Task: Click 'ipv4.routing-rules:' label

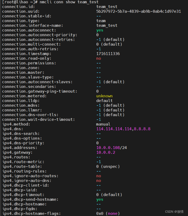Action: [x=25, y=171]
